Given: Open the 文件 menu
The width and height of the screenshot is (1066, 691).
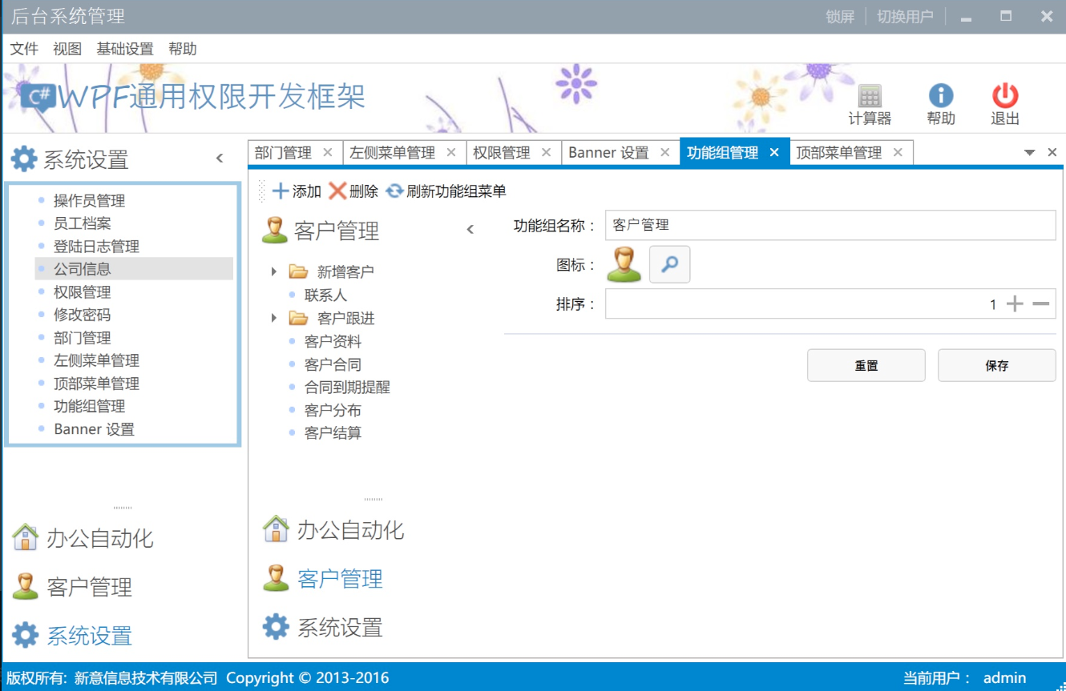Looking at the screenshot, I should [24, 49].
